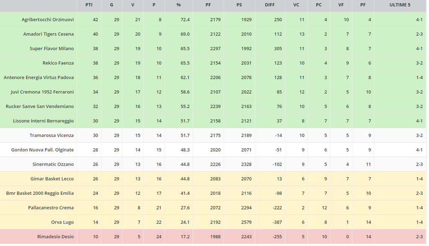Open Gordon Nuova Pall. Olginate link

click(x=42, y=150)
